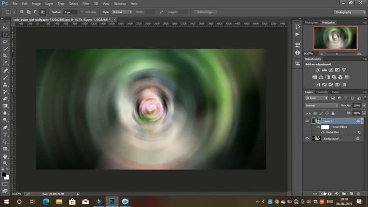Click the Brightness/Contrast adjustment icon
368x207 pixels.
tap(317, 70)
